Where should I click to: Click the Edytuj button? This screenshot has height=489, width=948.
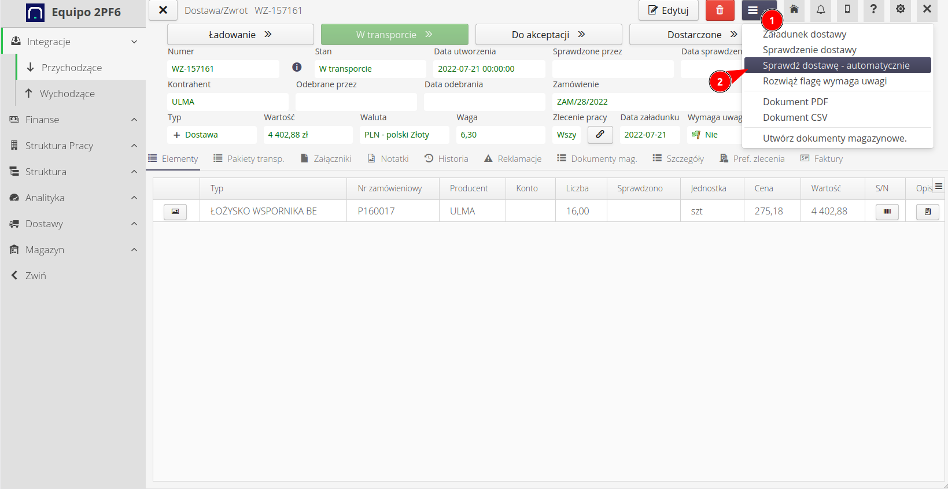669,10
